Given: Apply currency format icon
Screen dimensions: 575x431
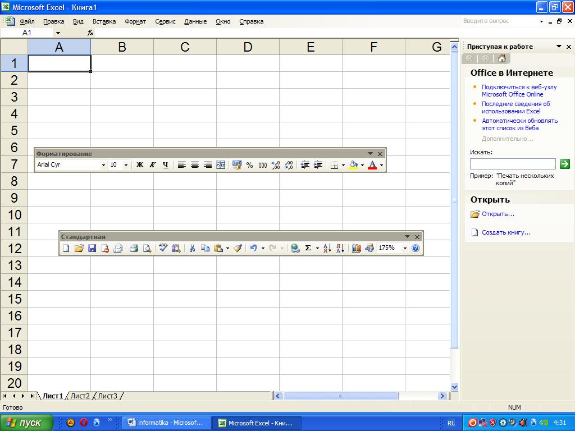Looking at the screenshot, I should click(x=237, y=165).
